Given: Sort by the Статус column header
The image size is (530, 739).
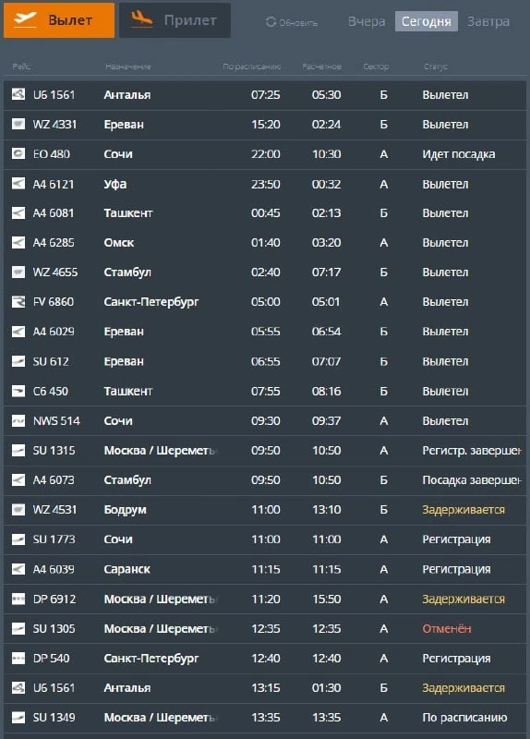Looking at the screenshot, I should pyautogui.click(x=435, y=67).
